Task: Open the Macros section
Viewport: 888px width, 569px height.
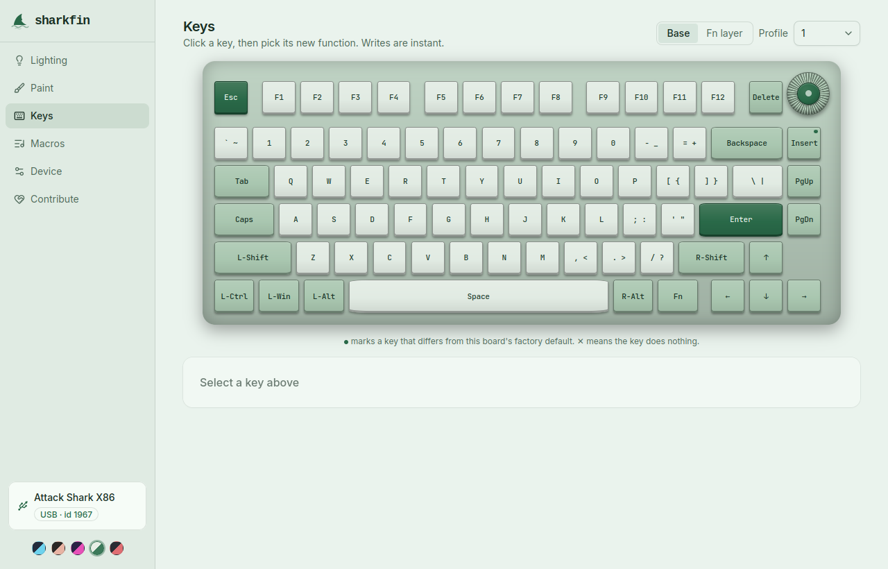Action: tap(77, 144)
